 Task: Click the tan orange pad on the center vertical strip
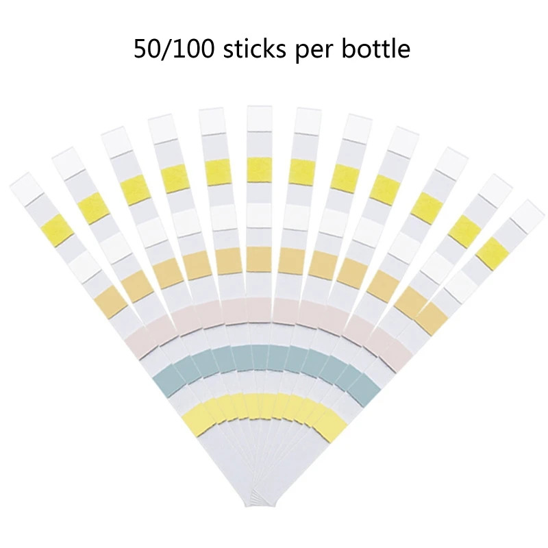pos(259,260)
